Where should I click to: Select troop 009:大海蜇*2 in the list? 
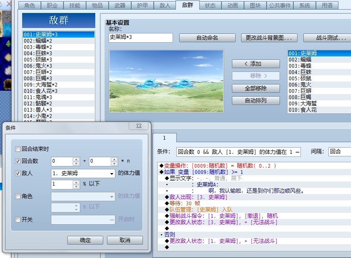coord(59,84)
